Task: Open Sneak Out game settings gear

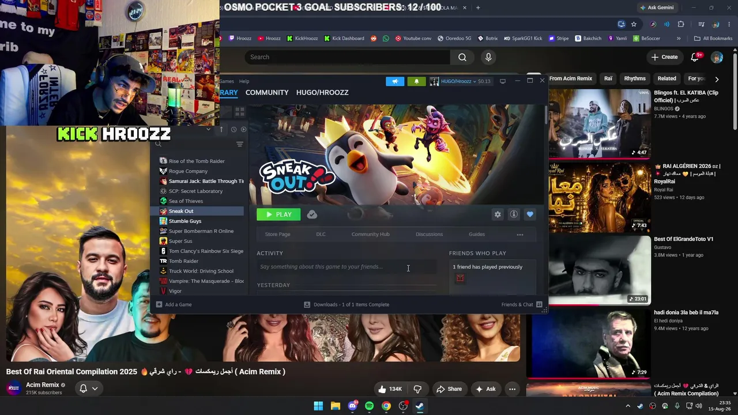Action: click(498, 214)
